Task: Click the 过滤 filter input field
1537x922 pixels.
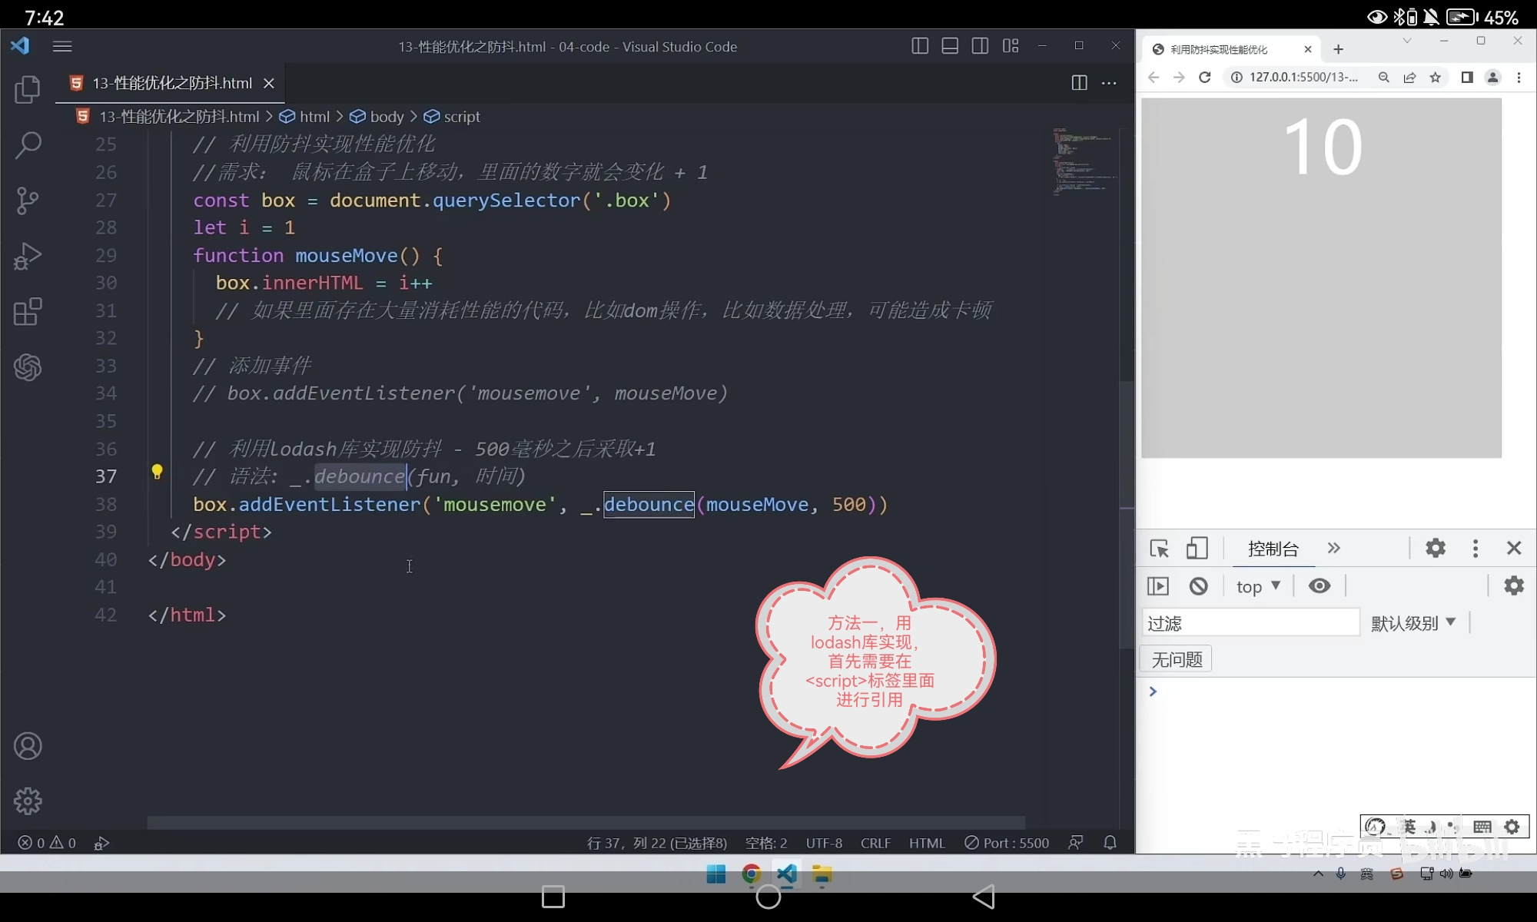Action: (x=1250, y=623)
